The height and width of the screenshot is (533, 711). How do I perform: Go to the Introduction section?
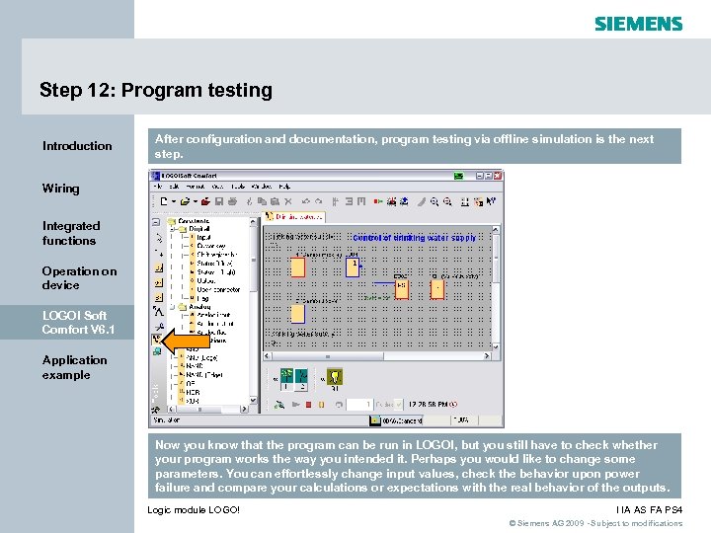tap(77, 146)
